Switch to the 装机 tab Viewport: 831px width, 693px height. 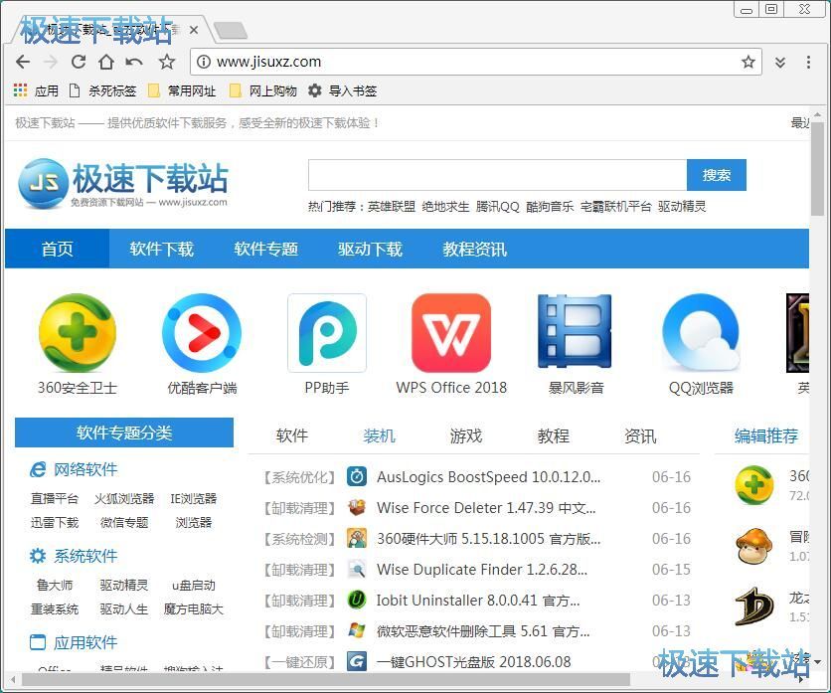click(x=379, y=435)
